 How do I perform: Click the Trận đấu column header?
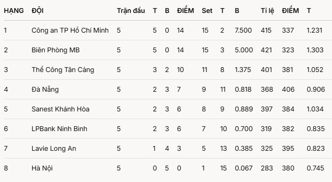coord(131,11)
